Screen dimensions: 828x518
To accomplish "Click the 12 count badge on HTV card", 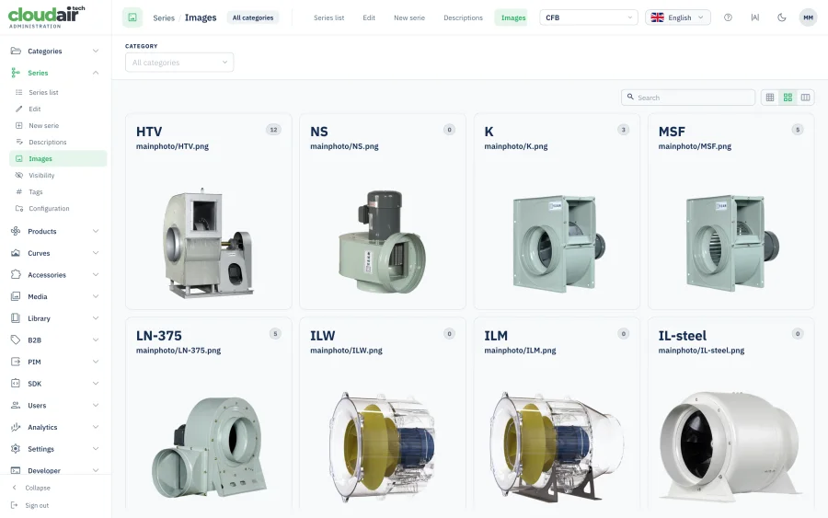I will coord(273,130).
